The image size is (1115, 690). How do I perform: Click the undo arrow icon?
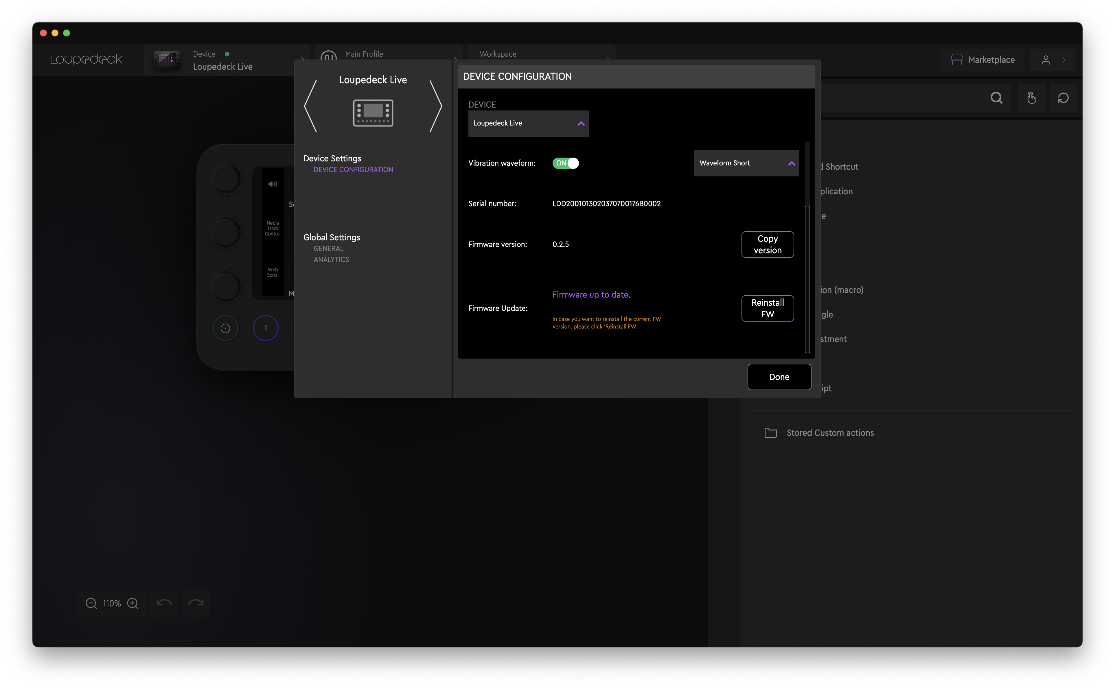[164, 603]
